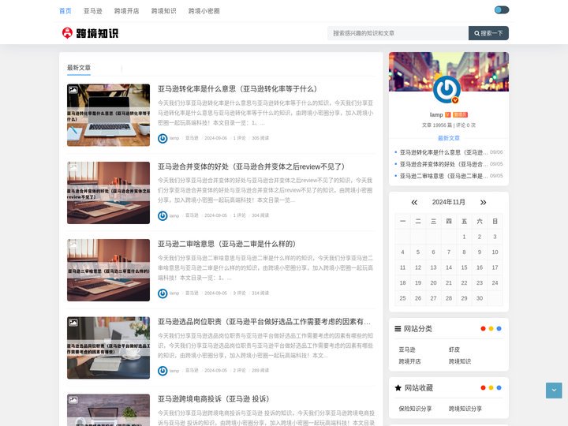The width and height of the screenshot is (568, 426).
Task: Open 跨境知识分享 bookmark link
Action: point(465,409)
